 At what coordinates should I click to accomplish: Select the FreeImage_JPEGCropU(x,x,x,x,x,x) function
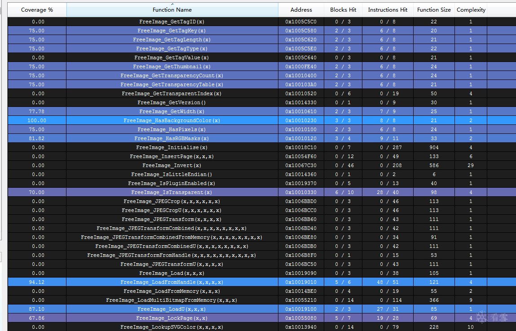tap(172, 210)
